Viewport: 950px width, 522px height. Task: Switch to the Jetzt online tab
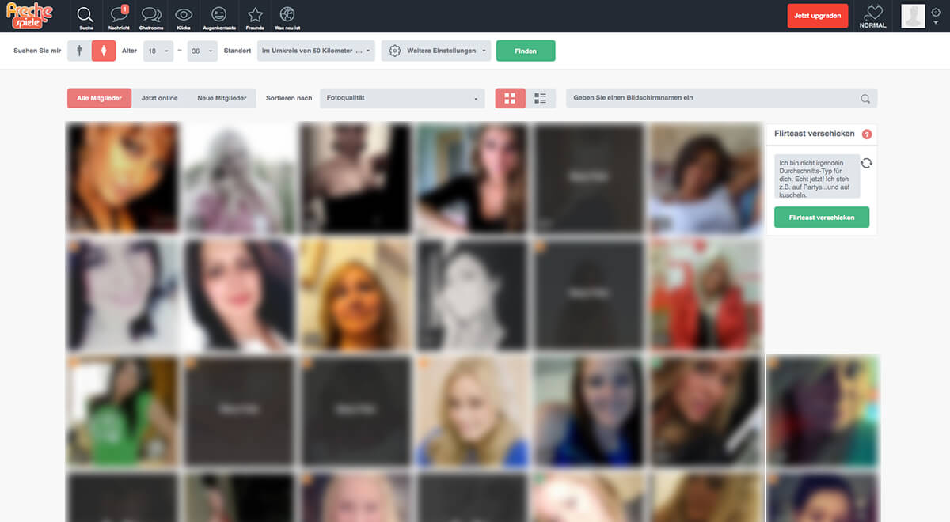(x=159, y=98)
